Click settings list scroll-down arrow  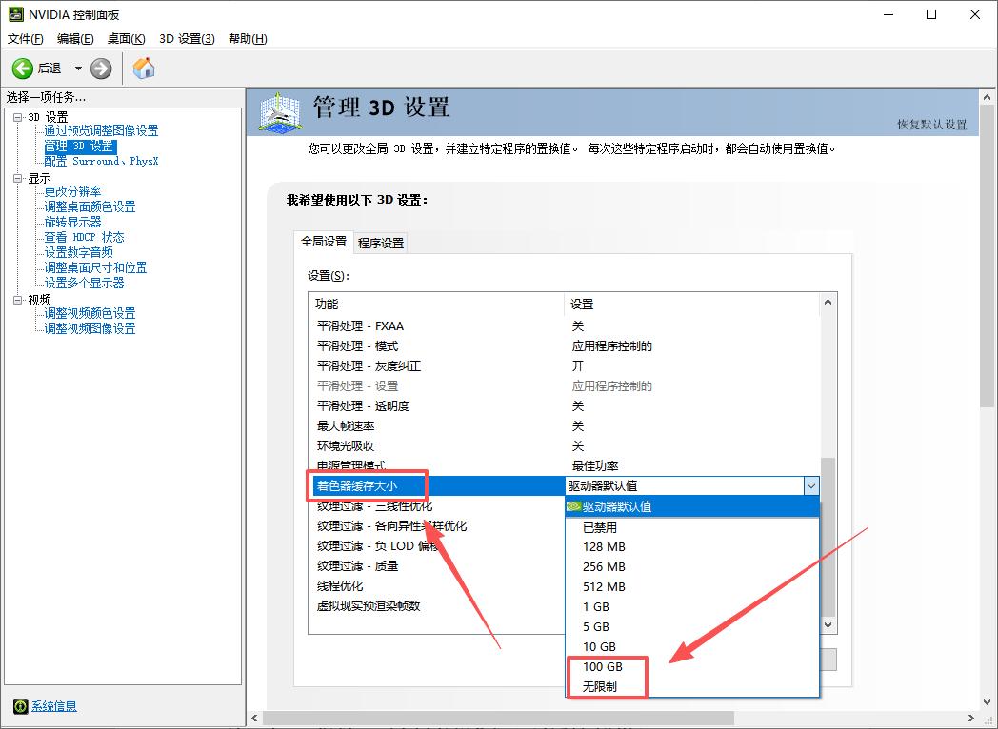click(828, 624)
